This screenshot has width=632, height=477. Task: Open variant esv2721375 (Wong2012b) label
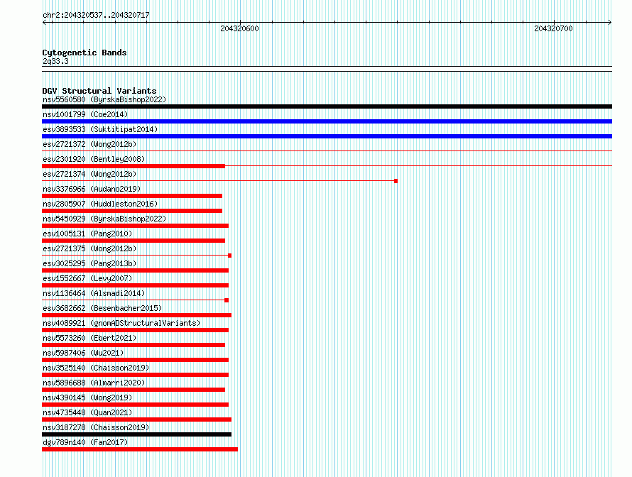tap(89, 248)
